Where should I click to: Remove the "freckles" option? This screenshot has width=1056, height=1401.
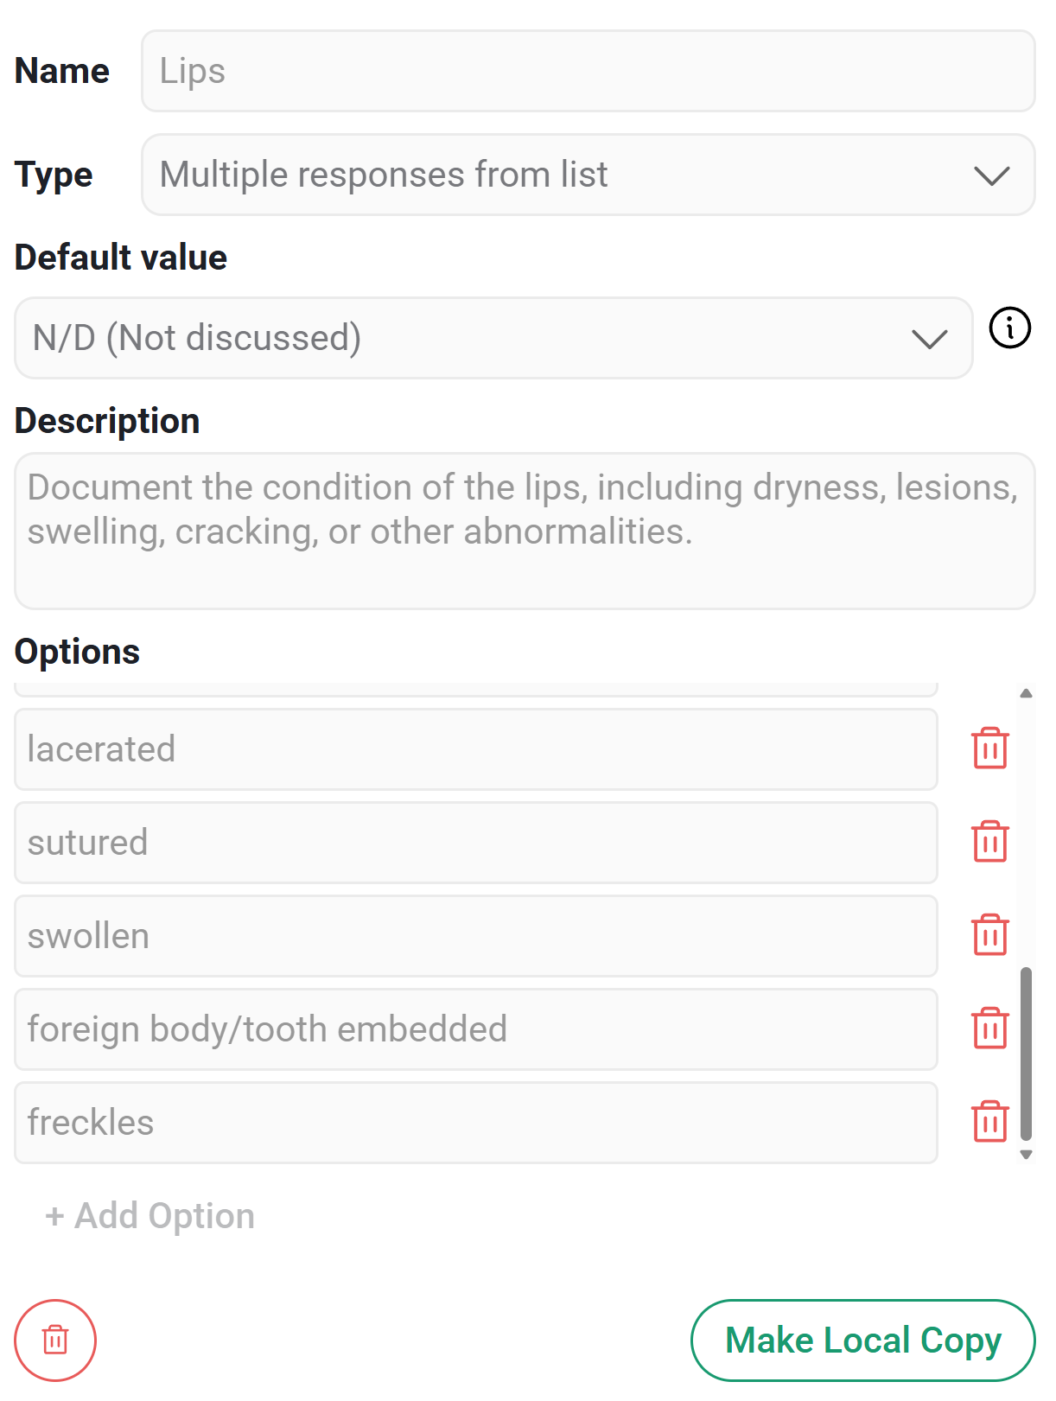pos(989,1122)
